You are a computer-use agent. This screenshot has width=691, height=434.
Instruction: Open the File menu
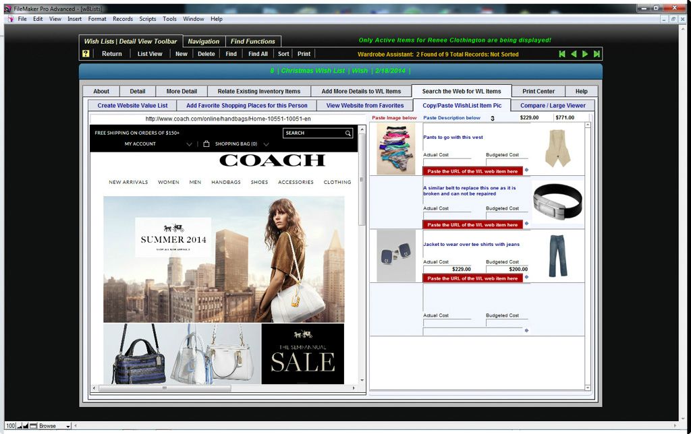(x=22, y=19)
